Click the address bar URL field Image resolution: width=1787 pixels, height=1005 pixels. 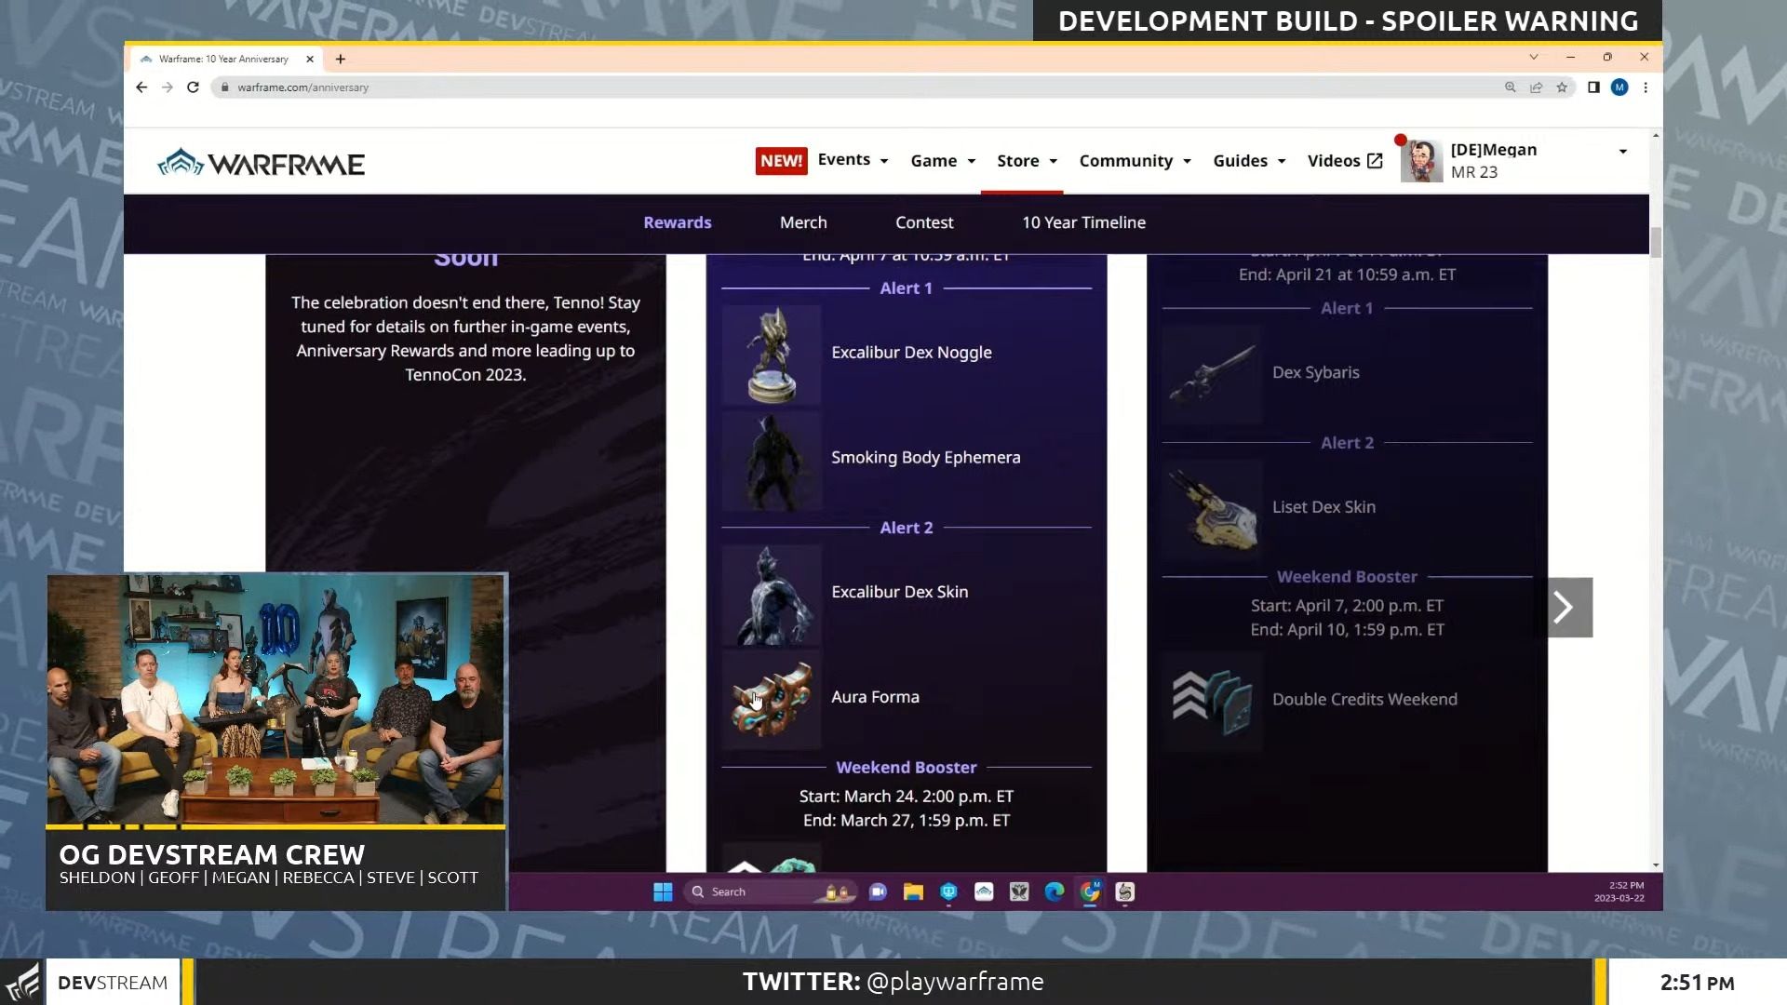click(x=856, y=87)
